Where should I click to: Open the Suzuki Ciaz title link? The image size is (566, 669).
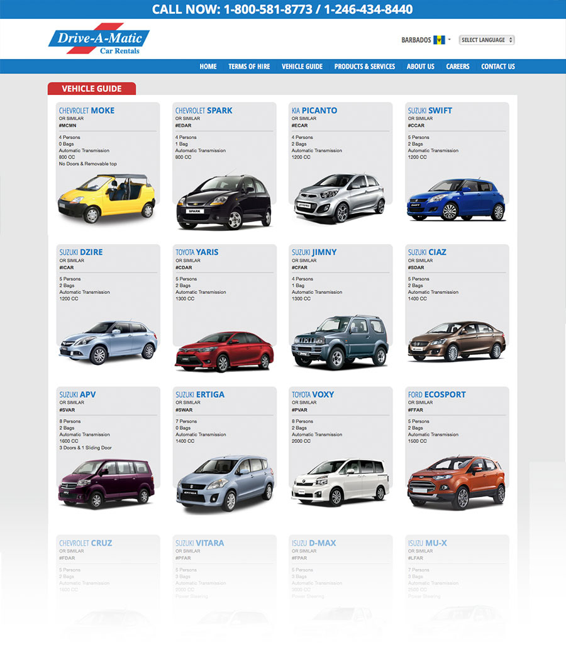coord(427,252)
